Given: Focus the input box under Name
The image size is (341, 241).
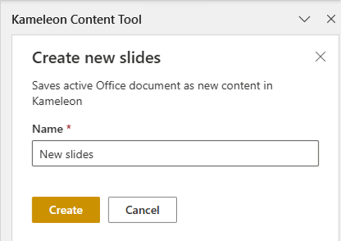Looking at the screenshot, I should [x=175, y=154].
